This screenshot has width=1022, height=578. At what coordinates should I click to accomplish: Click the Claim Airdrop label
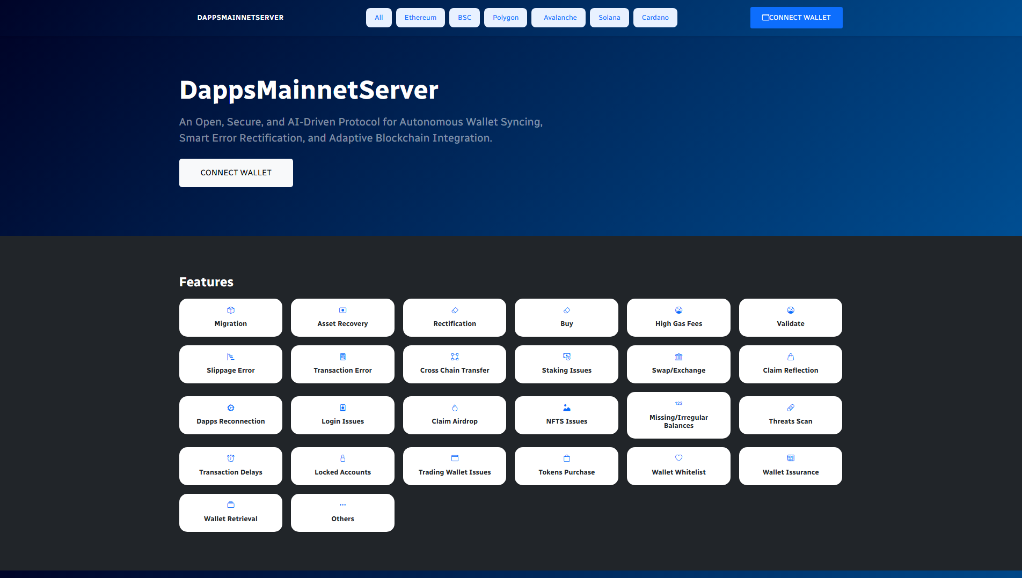pos(455,421)
